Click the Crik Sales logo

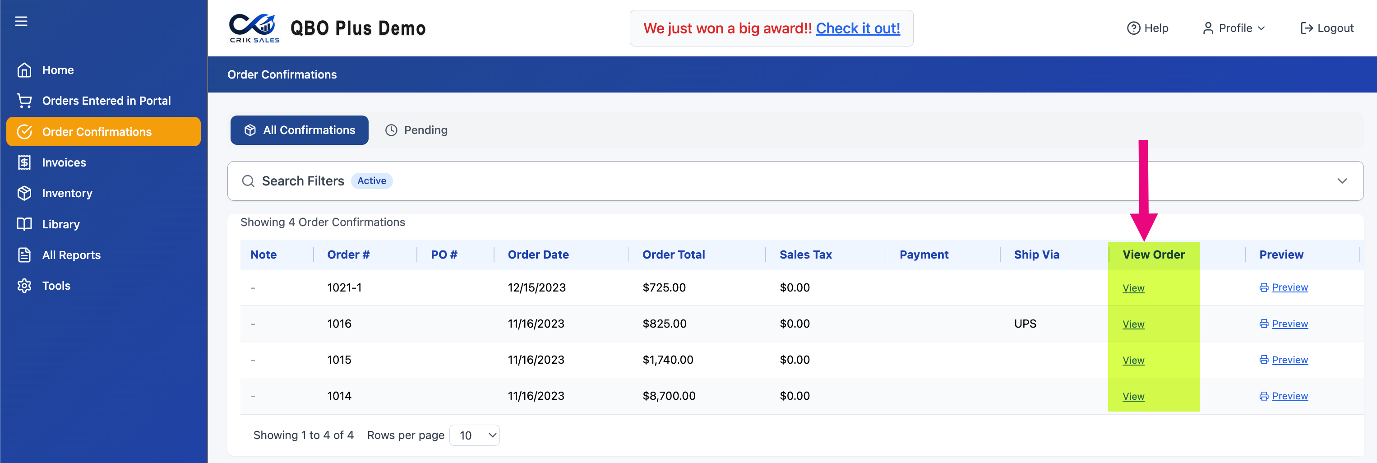click(254, 28)
